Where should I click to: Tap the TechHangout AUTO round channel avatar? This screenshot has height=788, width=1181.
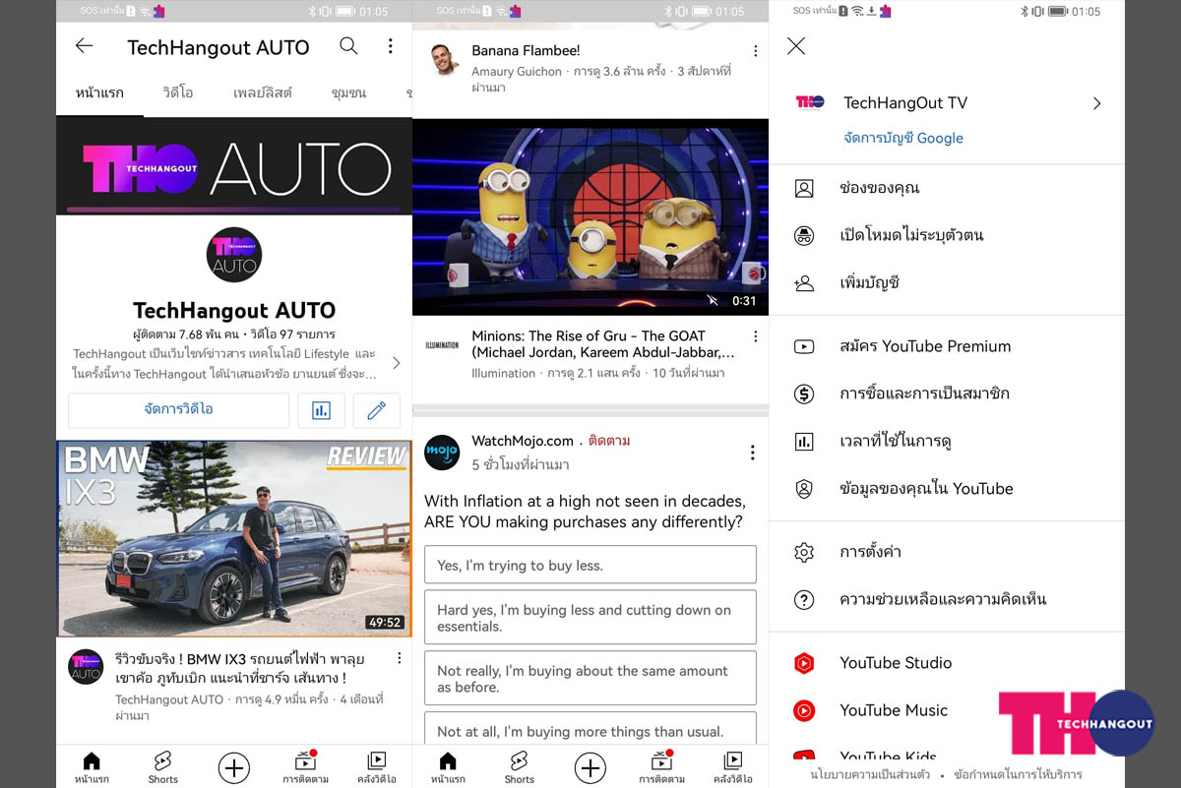(234, 255)
